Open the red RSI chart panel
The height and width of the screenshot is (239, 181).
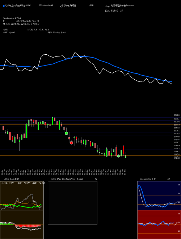[159, 225]
